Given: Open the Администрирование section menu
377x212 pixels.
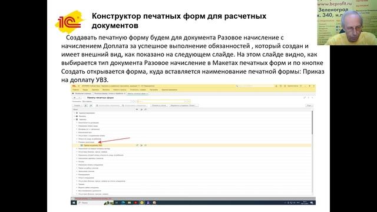Looking at the screenshot, I should pyautogui.click(x=170, y=90).
